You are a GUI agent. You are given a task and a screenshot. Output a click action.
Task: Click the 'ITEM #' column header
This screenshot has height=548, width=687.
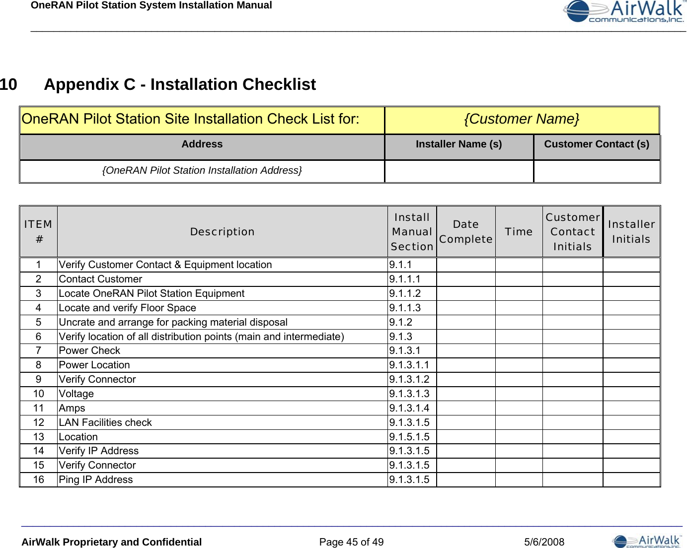point(38,232)
